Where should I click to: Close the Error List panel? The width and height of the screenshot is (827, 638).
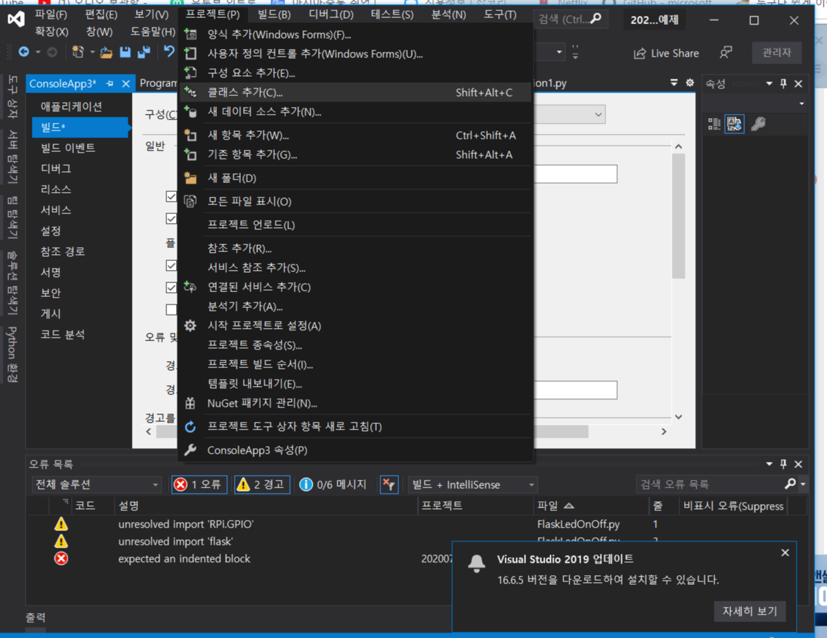point(799,464)
